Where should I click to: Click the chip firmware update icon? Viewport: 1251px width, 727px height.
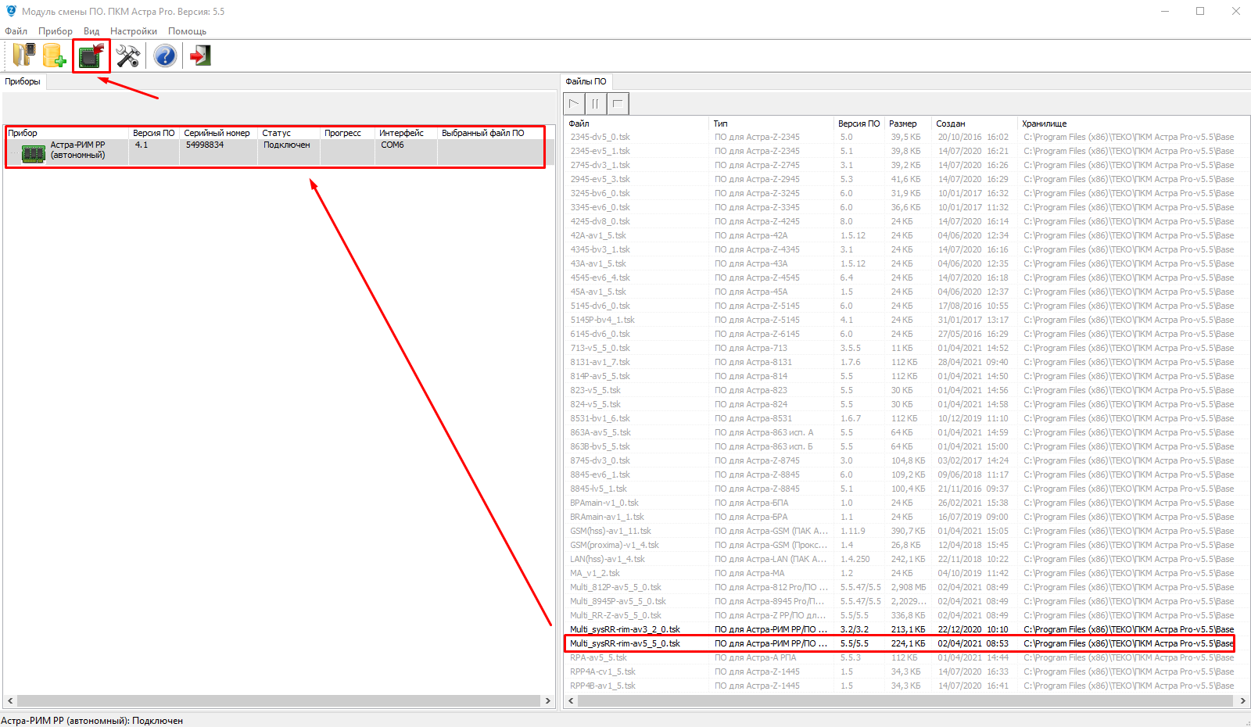(91, 56)
